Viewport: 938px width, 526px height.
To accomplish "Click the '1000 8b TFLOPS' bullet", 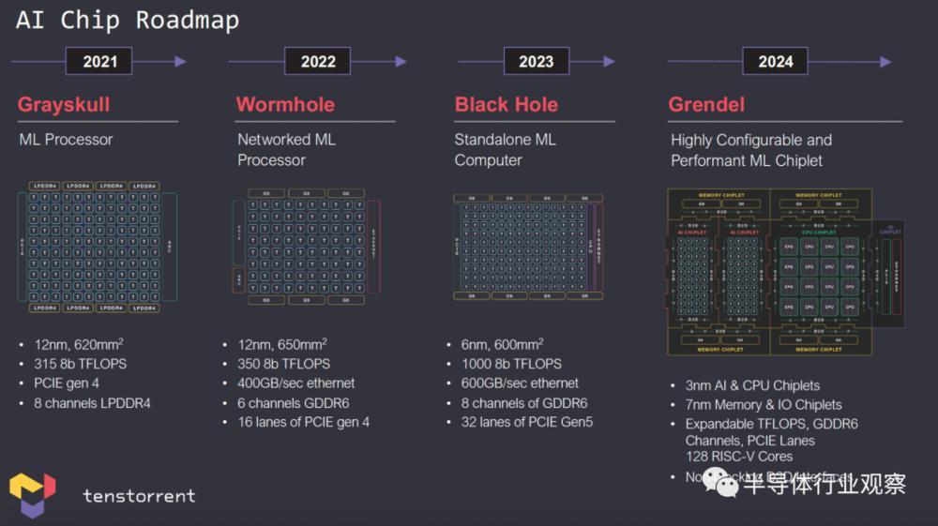I will tap(511, 364).
